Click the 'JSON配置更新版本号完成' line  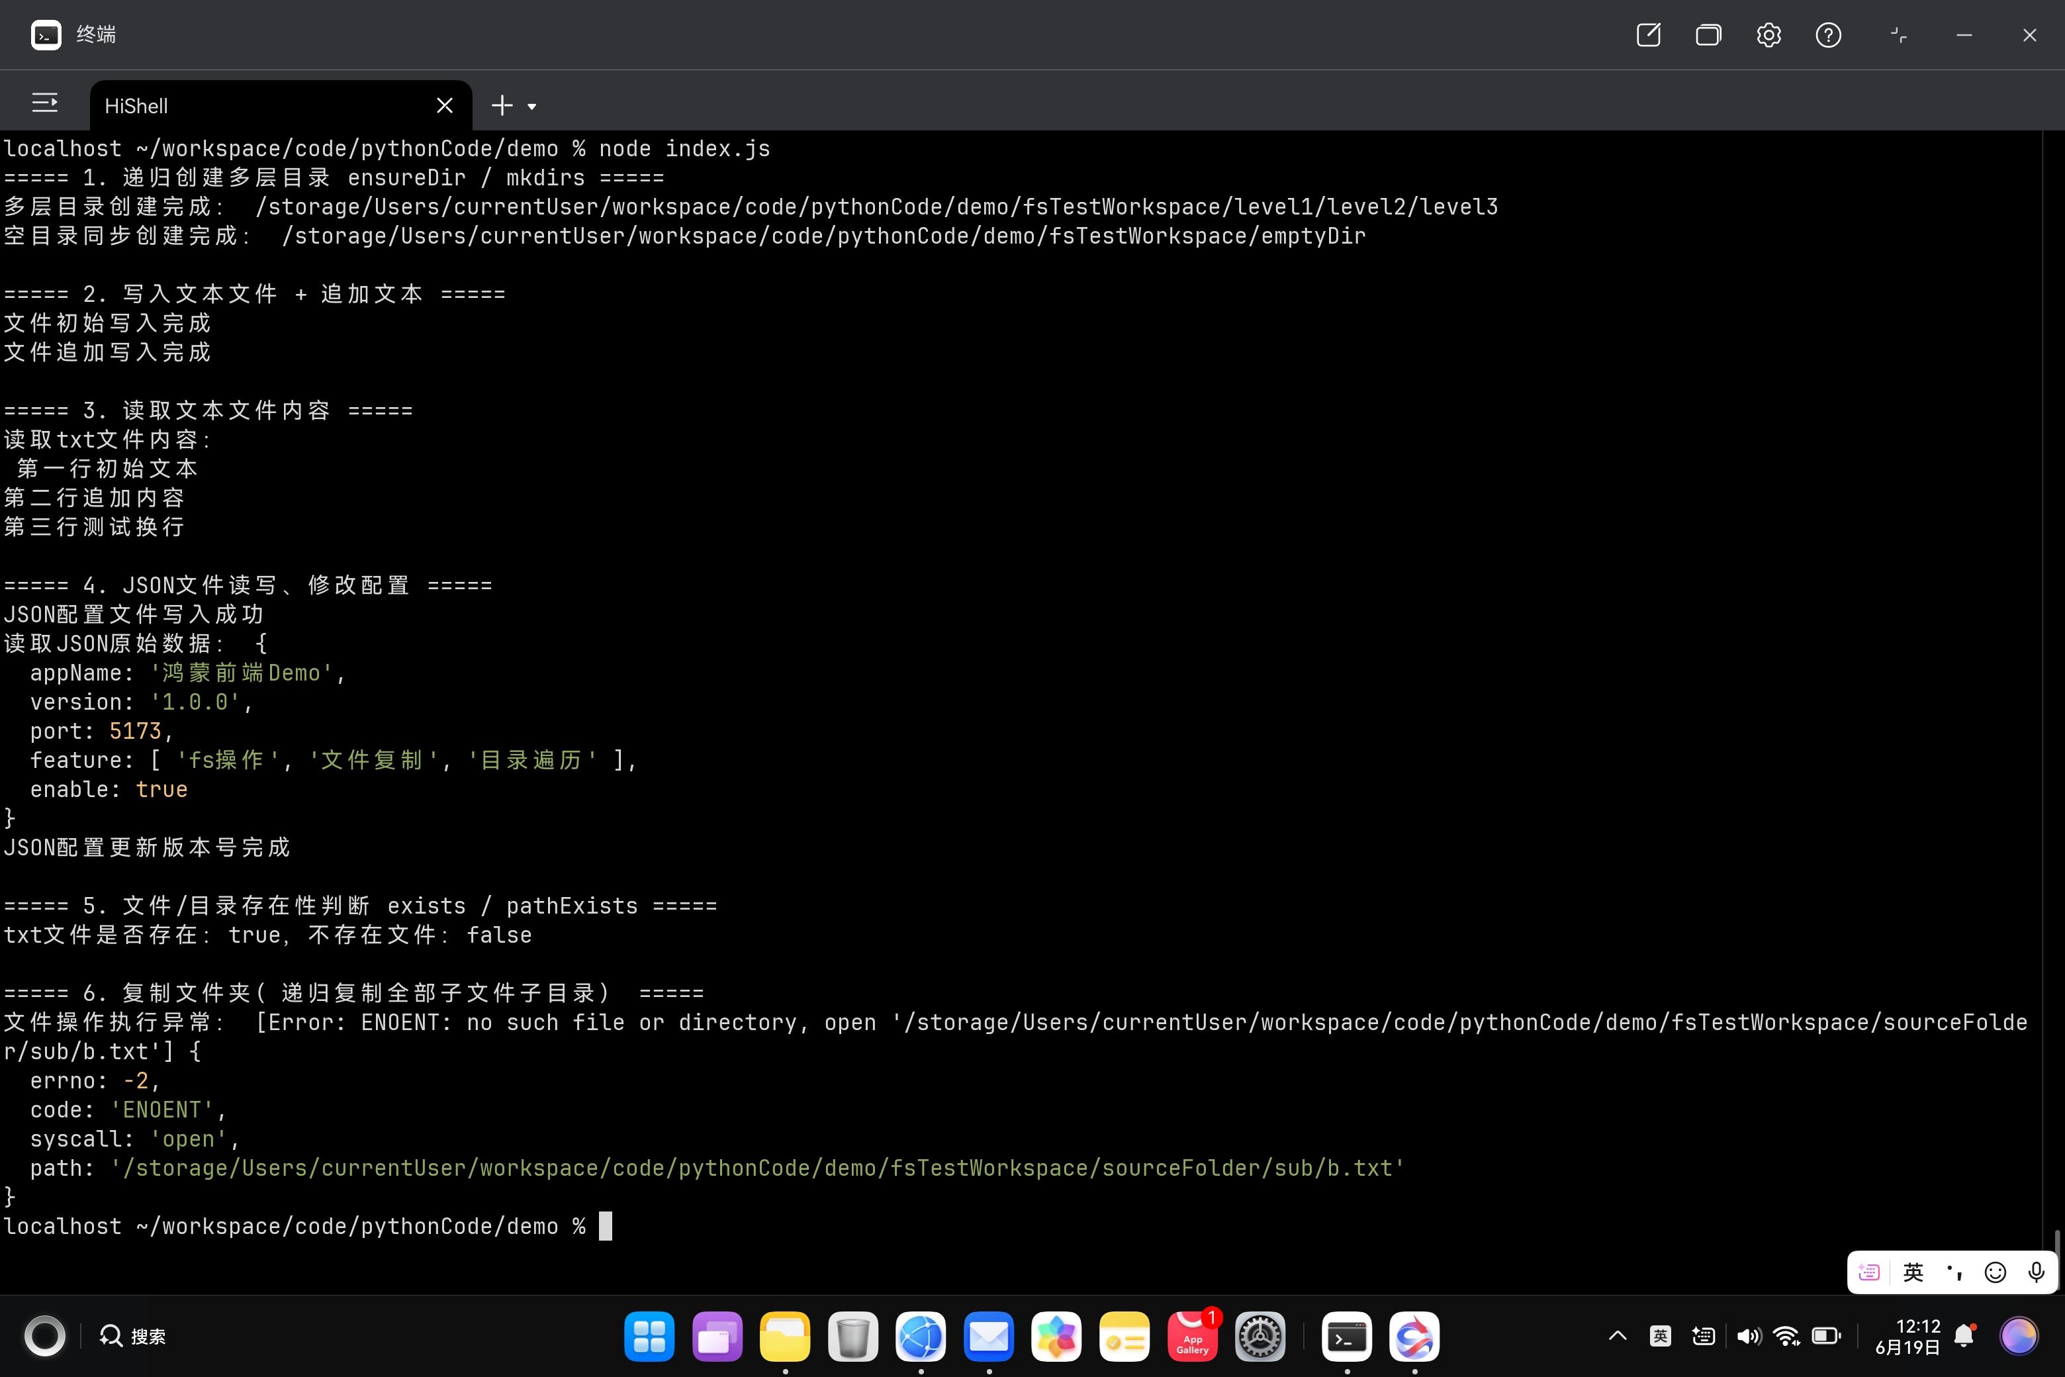[x=147, y=847]
